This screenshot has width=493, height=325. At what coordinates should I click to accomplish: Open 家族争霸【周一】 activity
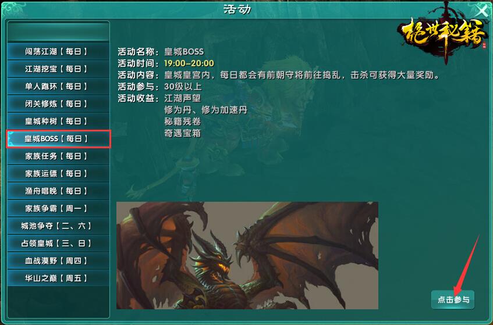coord(58,208)
